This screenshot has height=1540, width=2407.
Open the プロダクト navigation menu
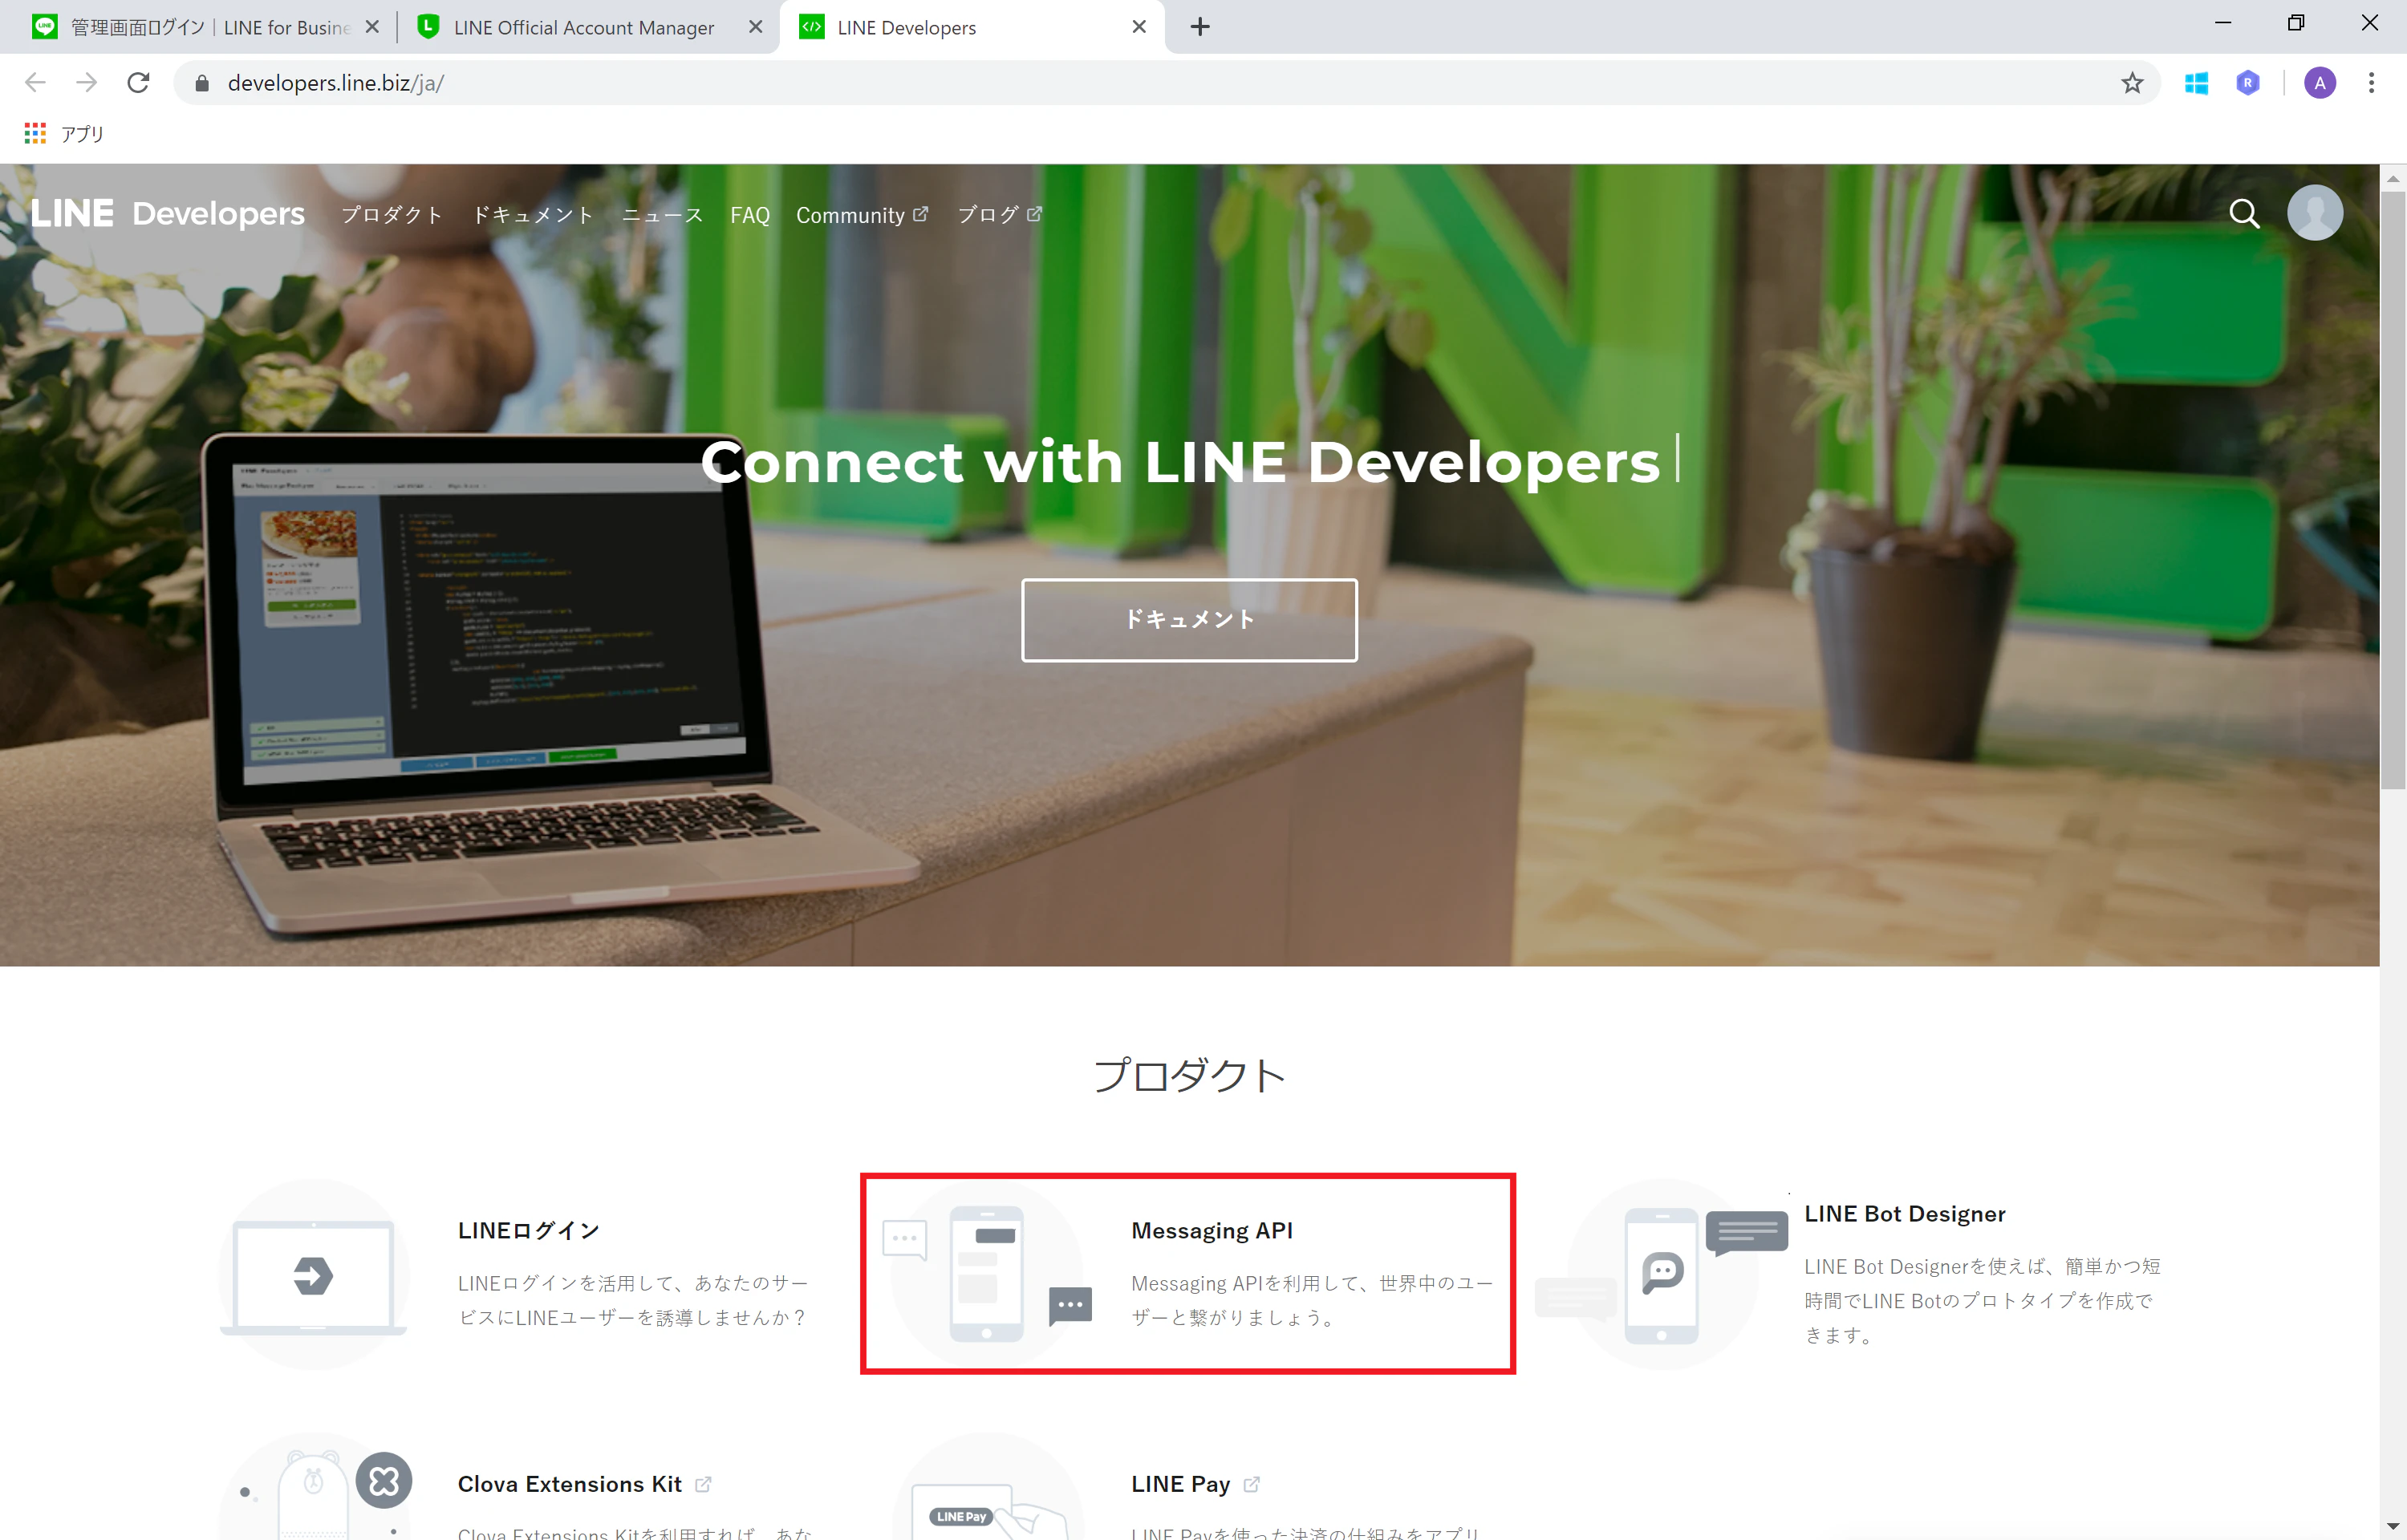(x=392, y=215)
